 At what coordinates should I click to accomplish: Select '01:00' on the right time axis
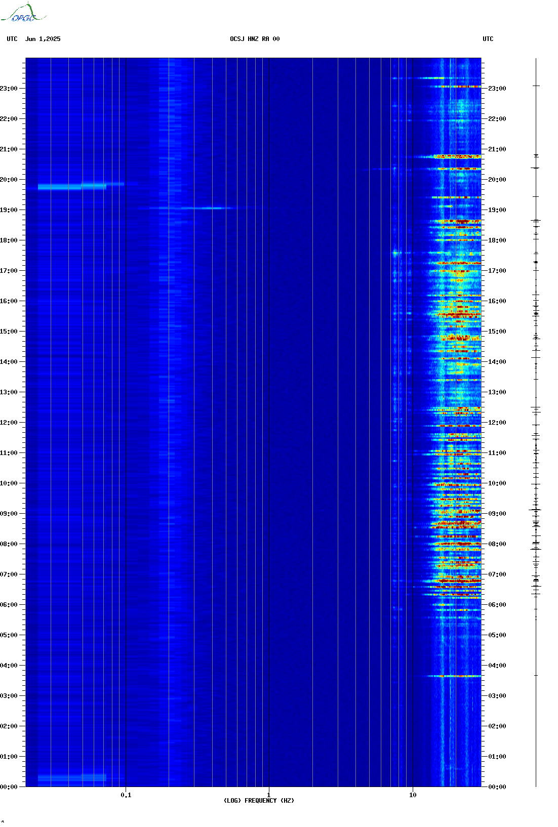(497, 757)
